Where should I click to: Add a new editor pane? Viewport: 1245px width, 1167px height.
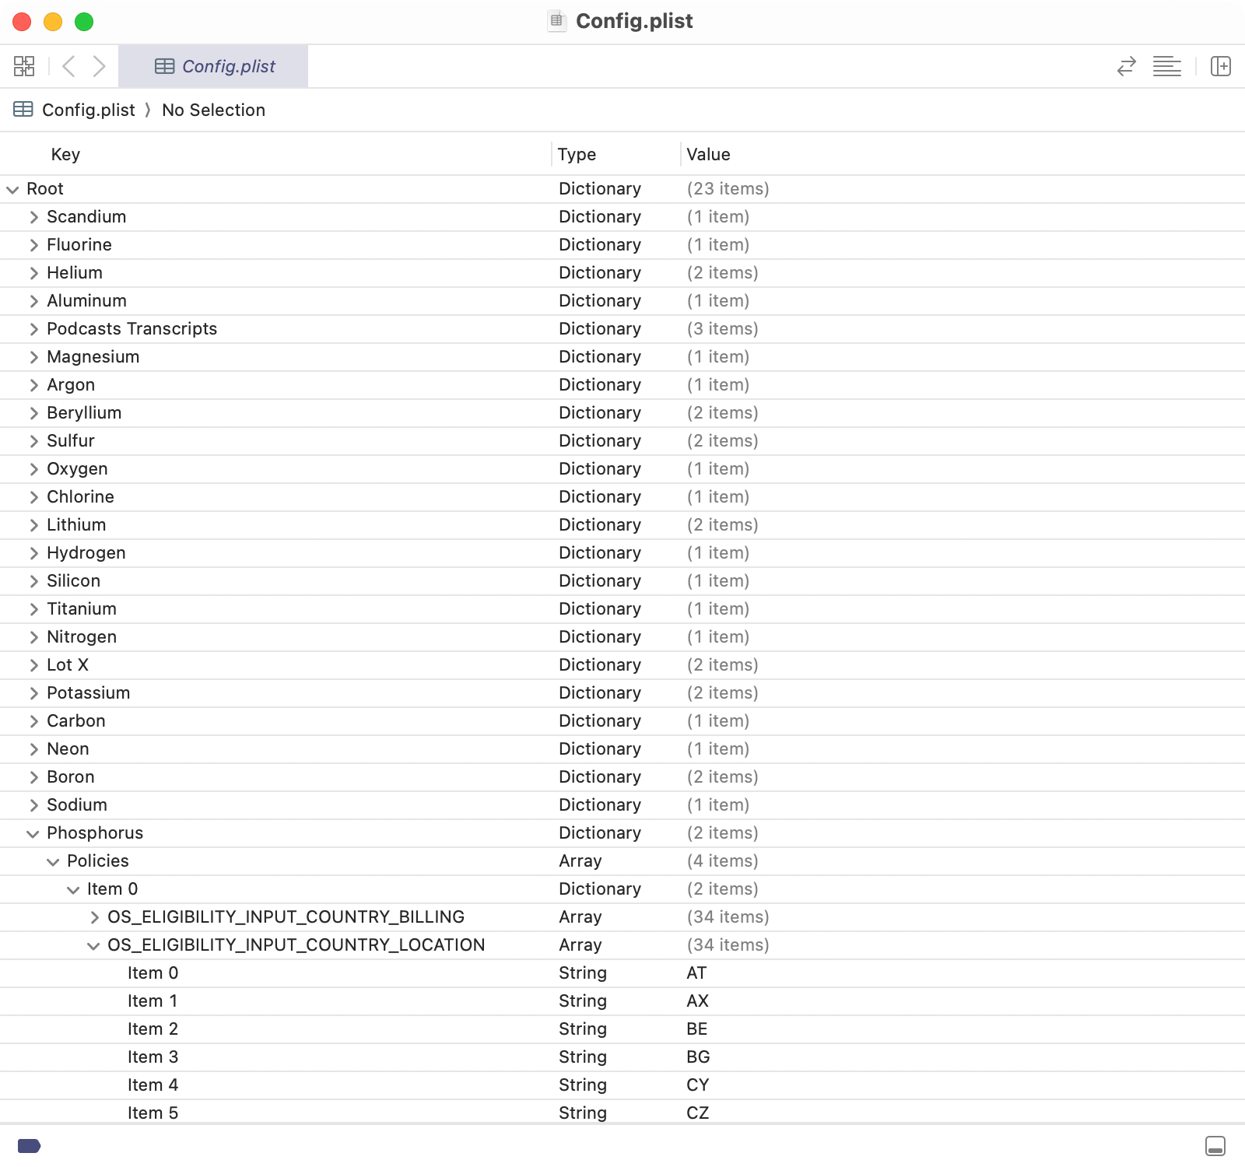(1220, 66)
